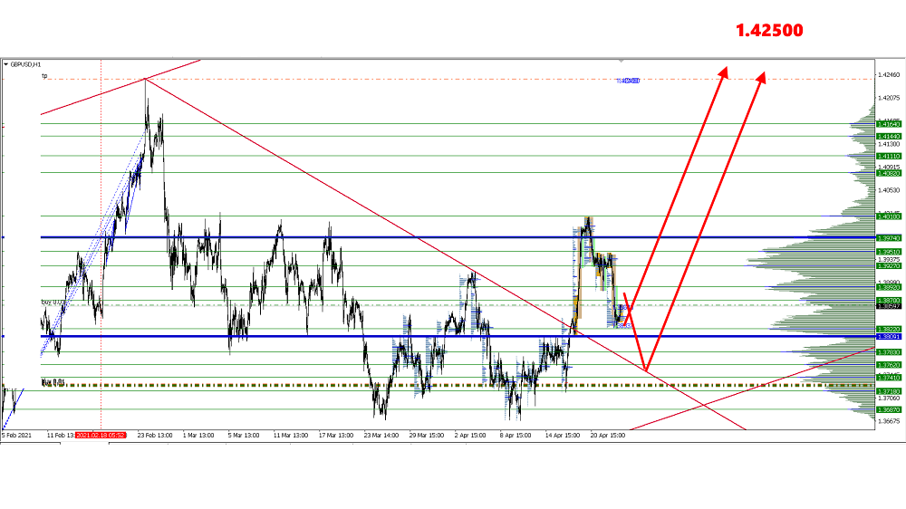
Task: Select the blue 1.38091 price tag
Action: coord(888,337)
